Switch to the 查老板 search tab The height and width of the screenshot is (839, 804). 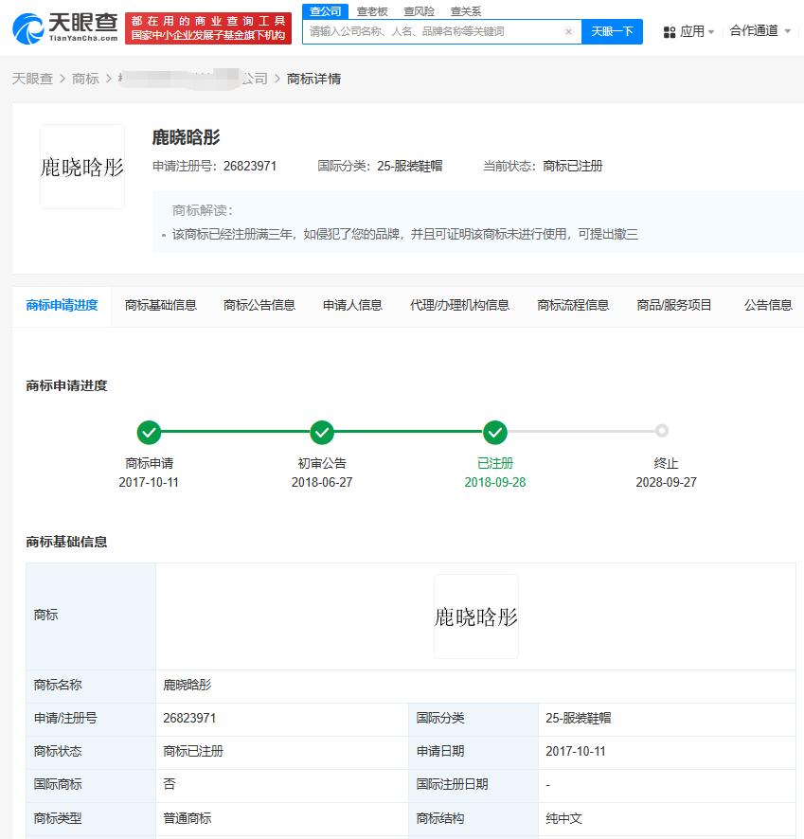(x=372, y=11)
